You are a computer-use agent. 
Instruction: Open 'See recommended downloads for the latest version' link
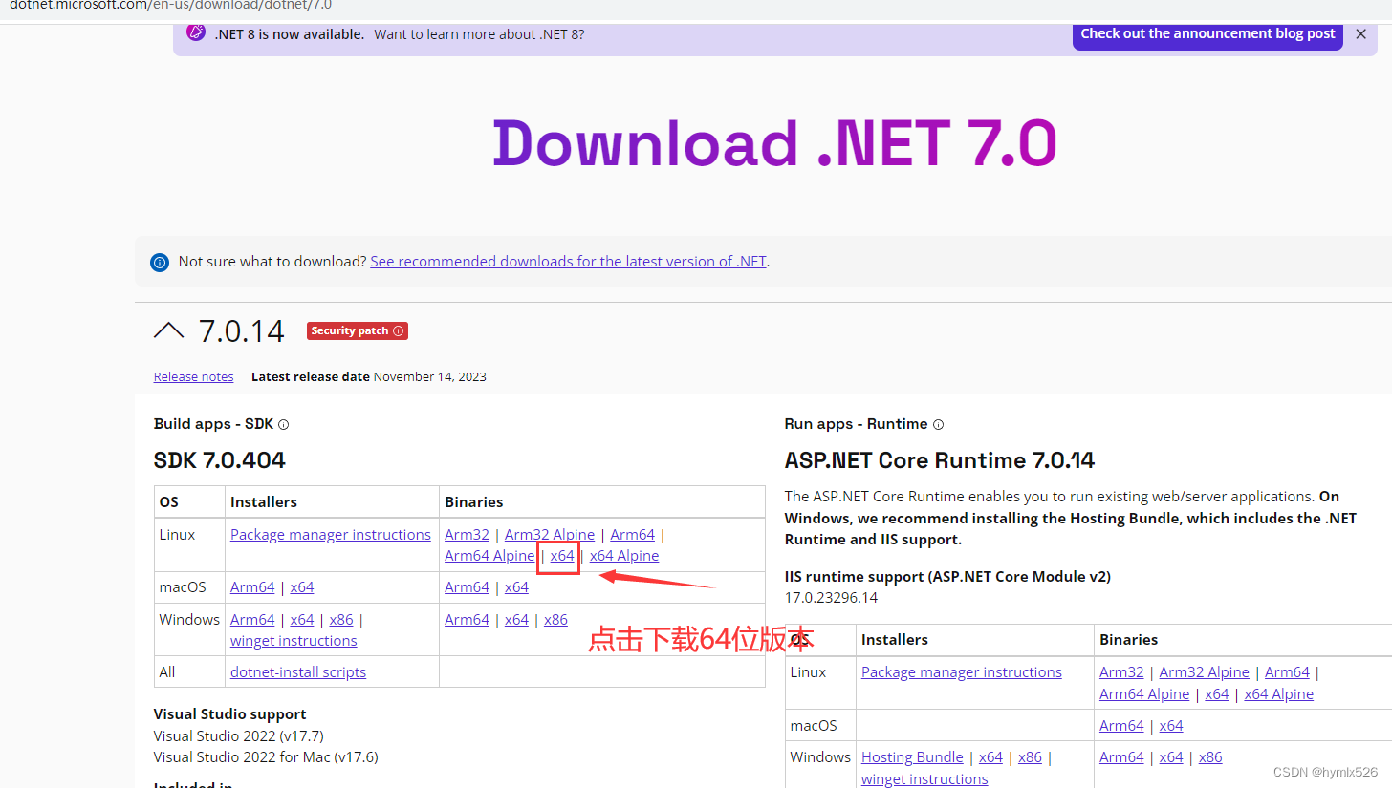pyautogui.click(x=568, y=261)
